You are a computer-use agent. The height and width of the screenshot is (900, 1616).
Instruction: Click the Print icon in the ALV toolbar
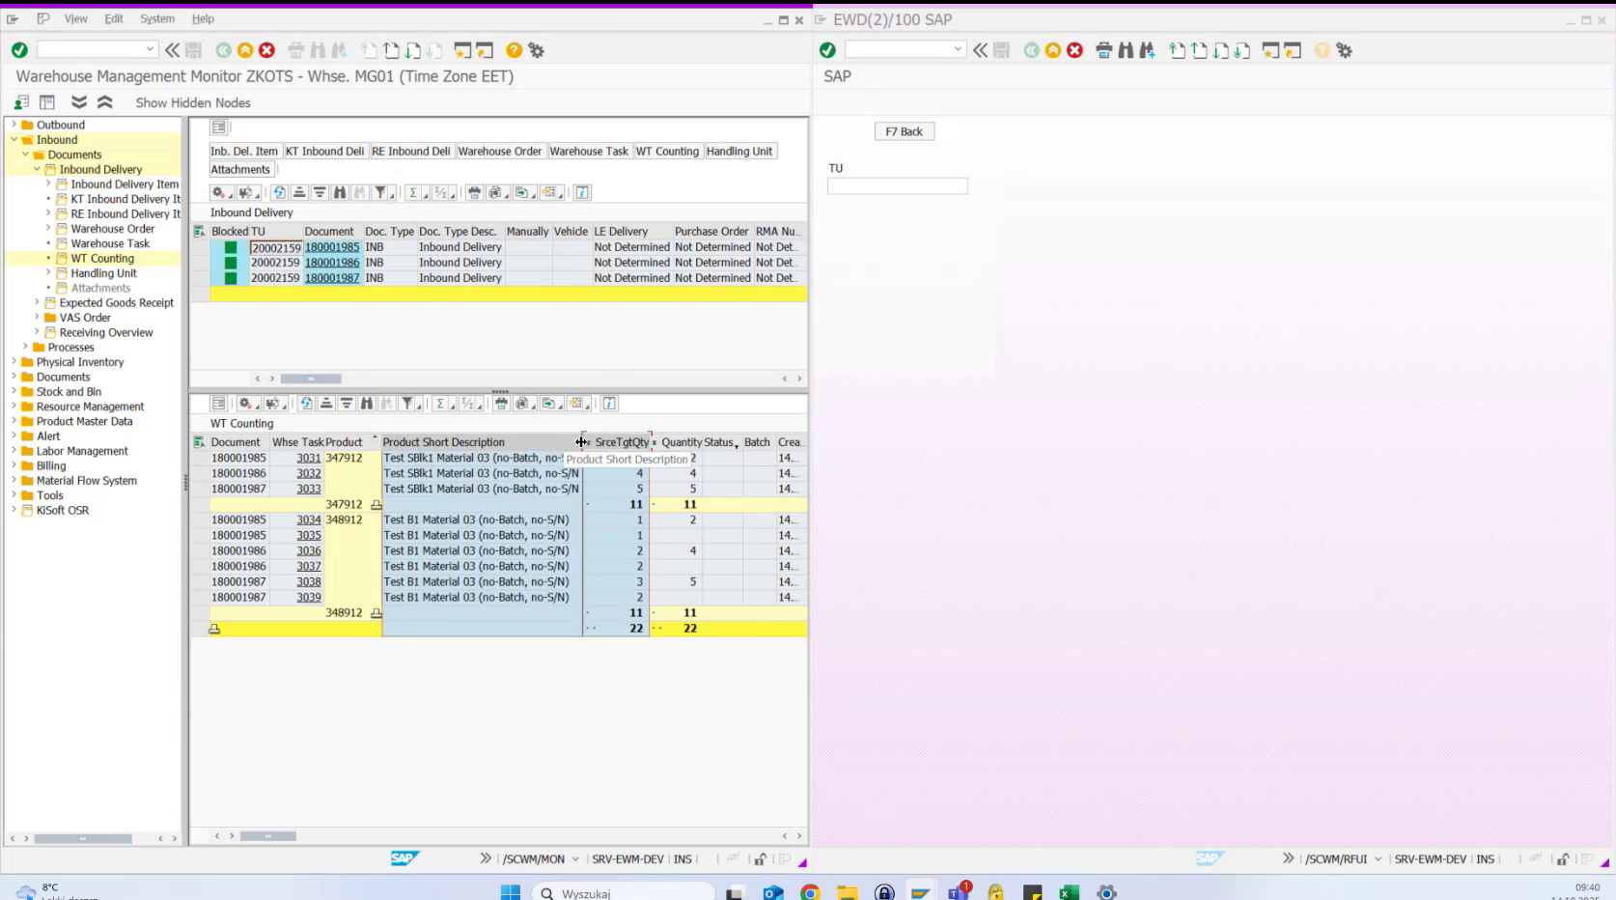[472, 192]
